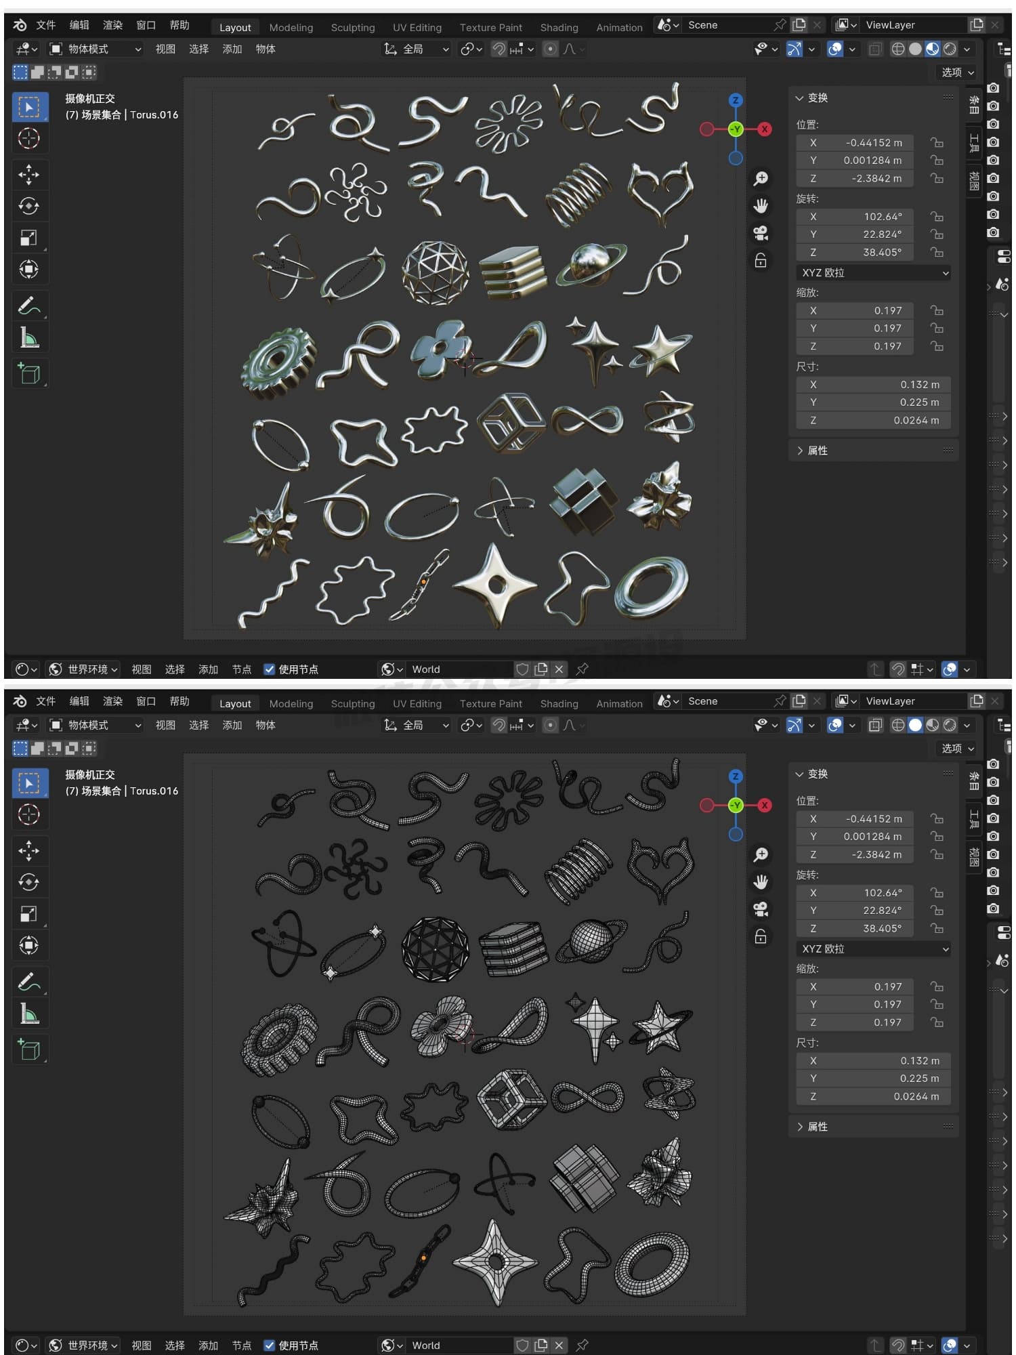Open 视图 menu in lower node editor header
The image size is (1016, 1355).
(141, 1346)
